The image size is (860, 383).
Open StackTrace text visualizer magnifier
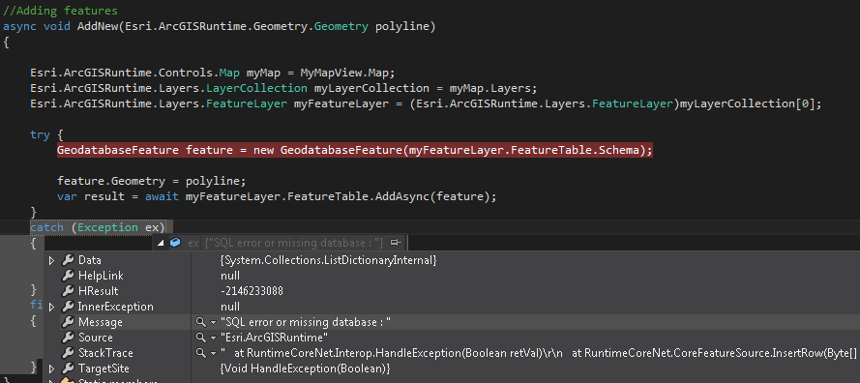pos(201,352)
